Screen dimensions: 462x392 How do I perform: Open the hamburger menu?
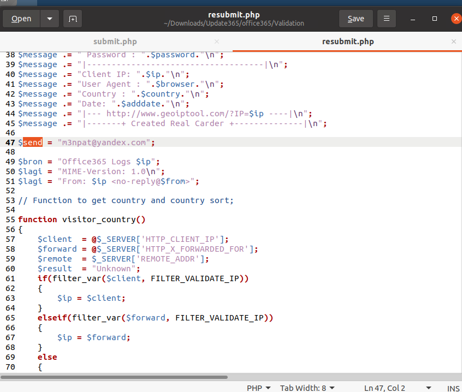[387, 19]
